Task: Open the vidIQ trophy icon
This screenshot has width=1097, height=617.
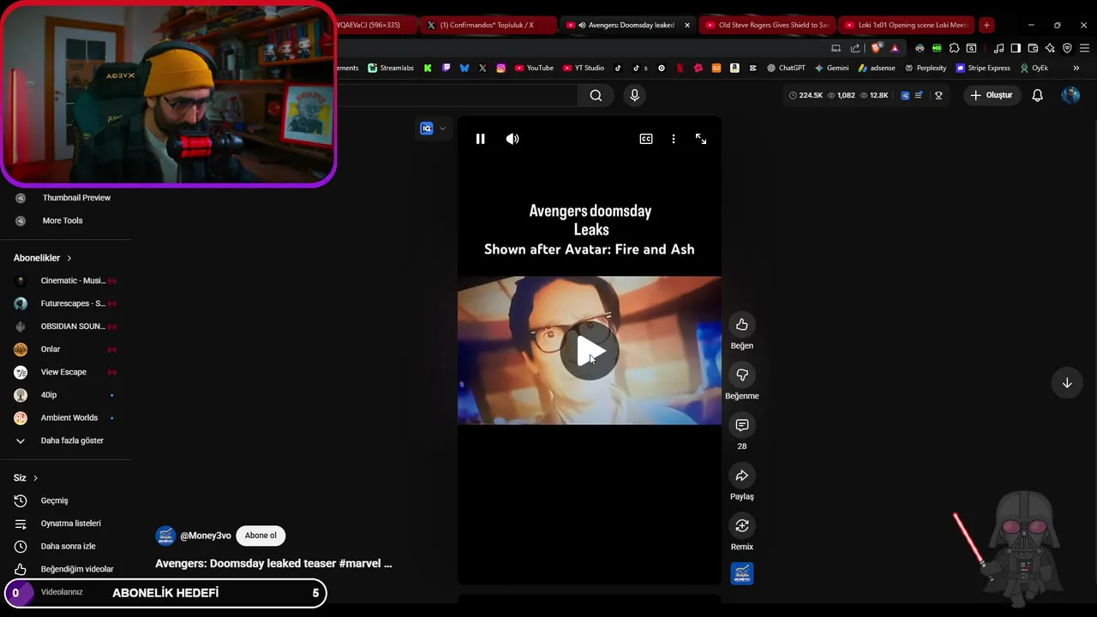Action: 938,95
